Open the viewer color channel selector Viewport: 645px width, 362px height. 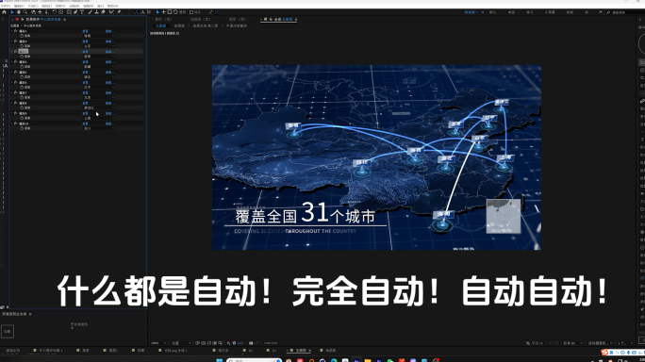click(228, 342)
